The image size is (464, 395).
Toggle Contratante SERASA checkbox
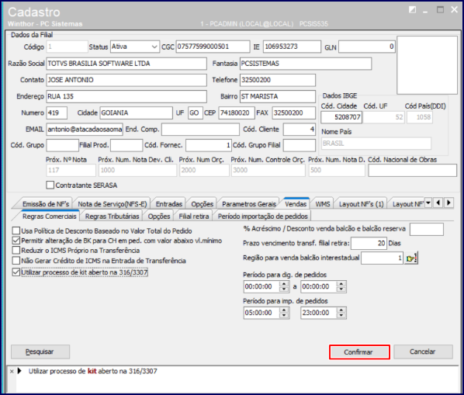click(50, 185)
